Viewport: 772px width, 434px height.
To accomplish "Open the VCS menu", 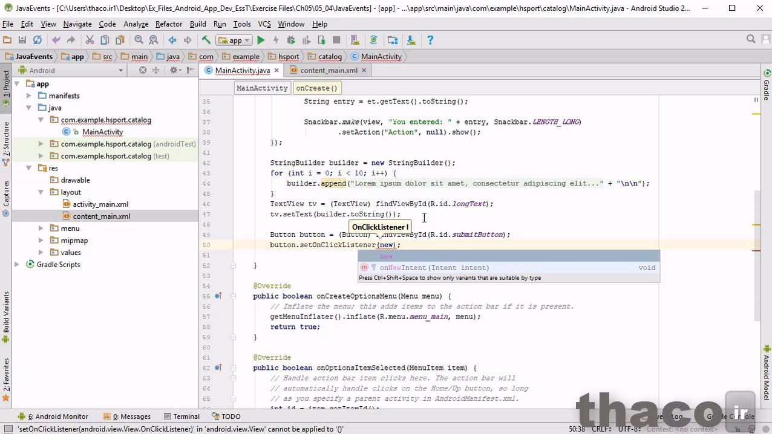I will pyautogui.click(x=264, y=24).
